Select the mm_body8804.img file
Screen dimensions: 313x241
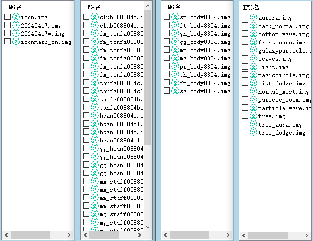(x=205, y=50)
